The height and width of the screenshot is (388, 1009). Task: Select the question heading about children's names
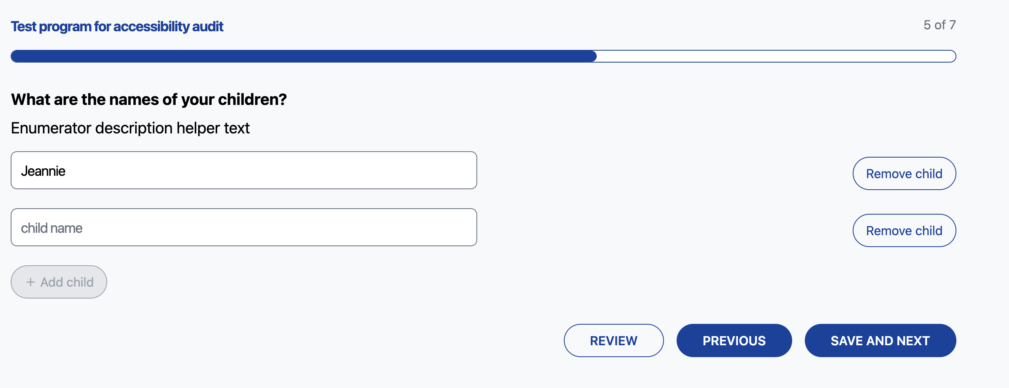pyautogui.click(x=148, y=99)
